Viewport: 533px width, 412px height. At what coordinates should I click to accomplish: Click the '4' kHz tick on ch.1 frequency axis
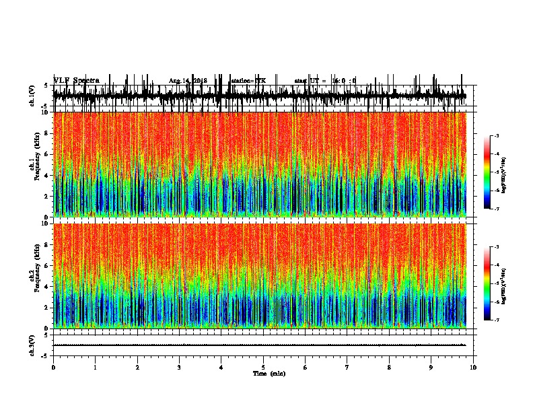pyautogui.click(x=46, y=176)
